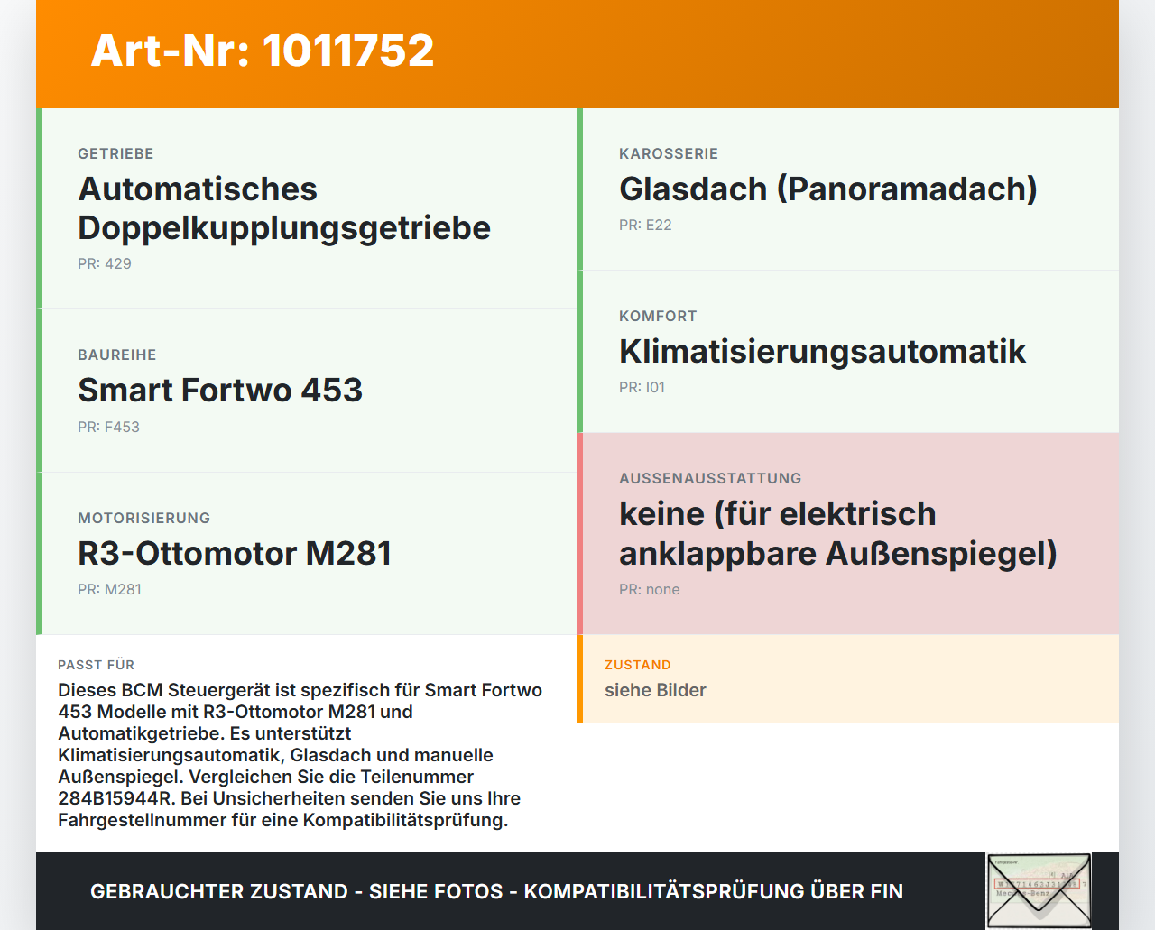Select 'Glasdach (Panoramadach)' value
Viewport: 1155px width, 930px height.
click(828, 189)
